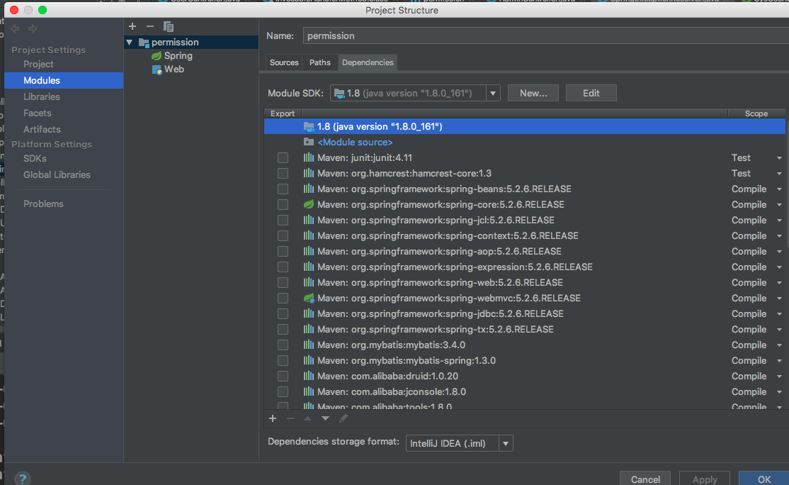Add dependency with bottom plus icon
Image resolution: width=789 pixels, height=485 pixels.
point(273,418)
